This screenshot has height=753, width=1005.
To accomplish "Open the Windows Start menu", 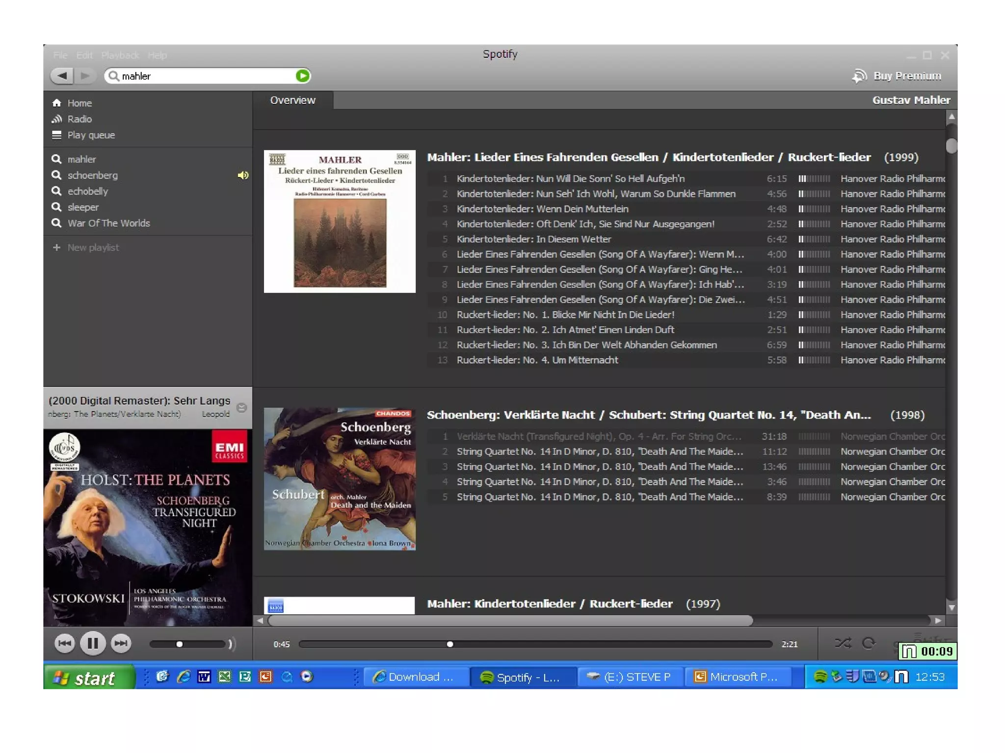I will tap(89, 678).
